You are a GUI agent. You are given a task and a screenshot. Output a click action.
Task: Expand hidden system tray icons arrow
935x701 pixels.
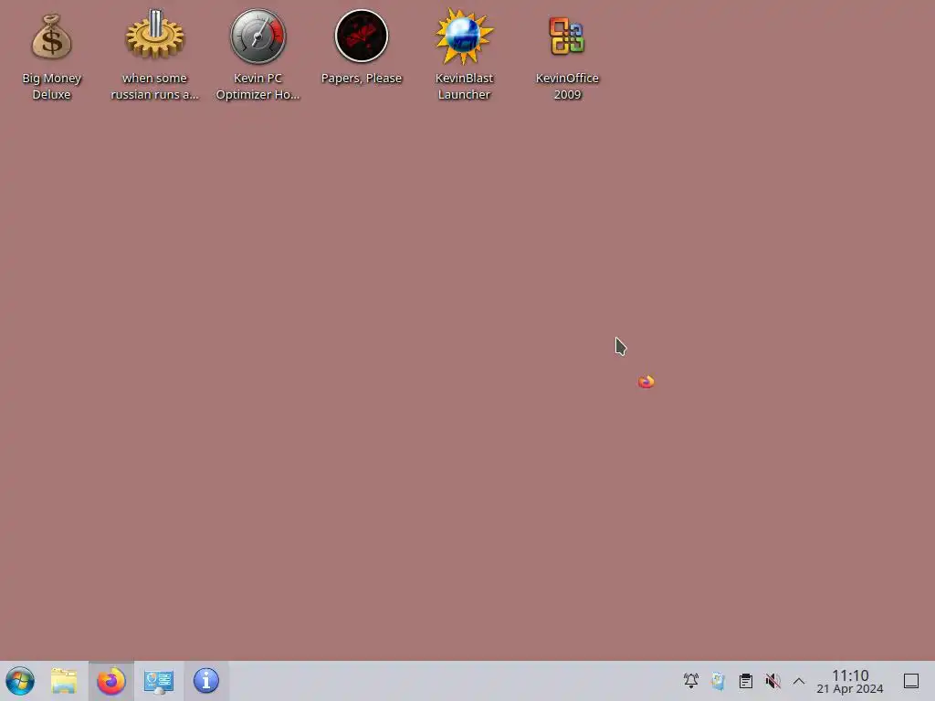[799, 681]
